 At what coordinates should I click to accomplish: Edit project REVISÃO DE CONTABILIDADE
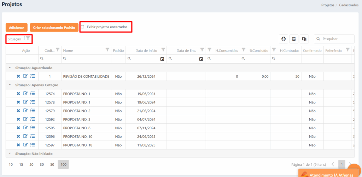click(25, 76)
